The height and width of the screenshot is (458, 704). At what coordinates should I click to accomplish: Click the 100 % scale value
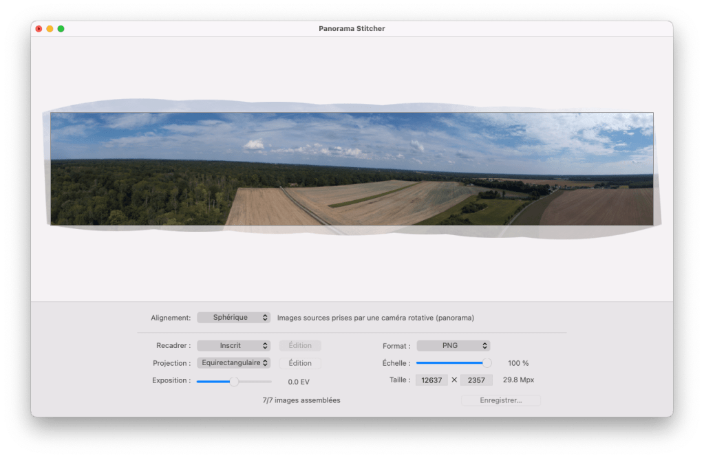click(518, 363)
